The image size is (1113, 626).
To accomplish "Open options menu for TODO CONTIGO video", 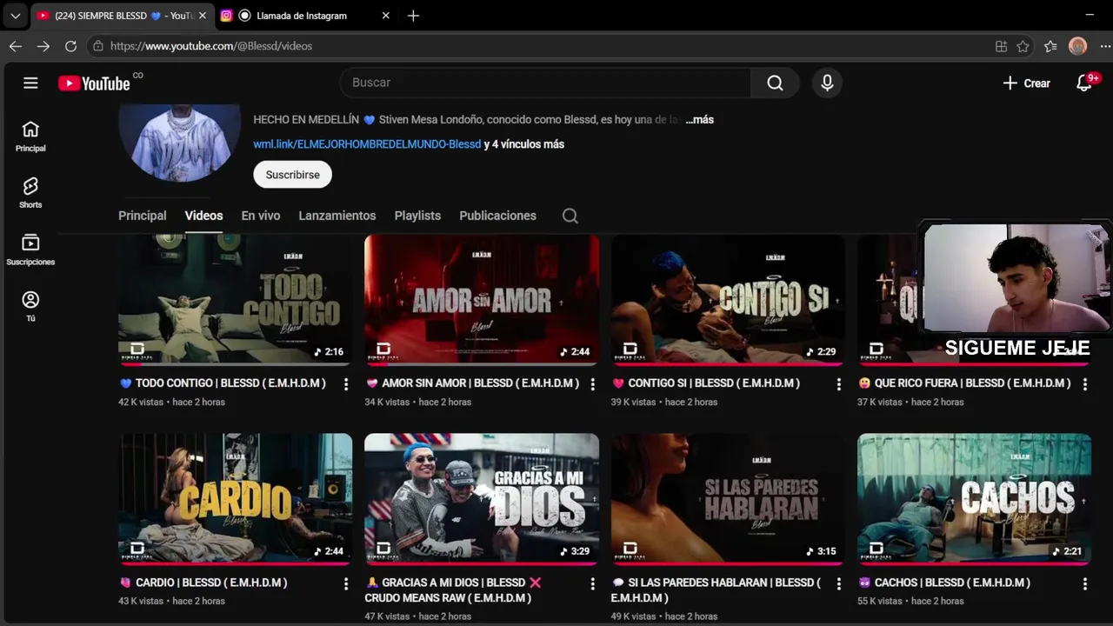I will [346, 383].
